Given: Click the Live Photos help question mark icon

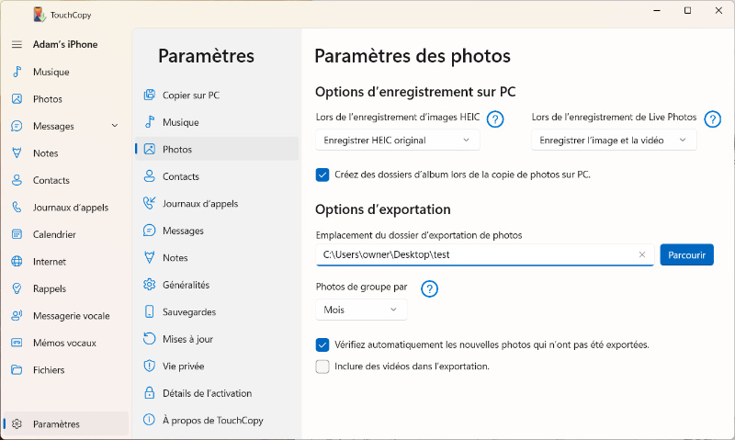Looking at the screenshot, I should point(712,118).
